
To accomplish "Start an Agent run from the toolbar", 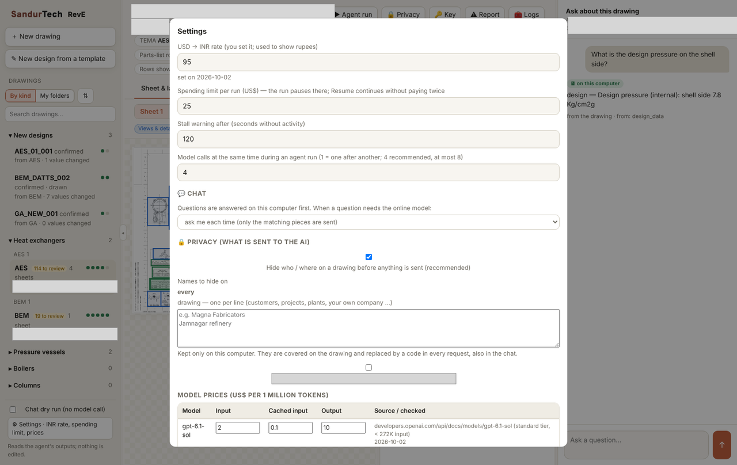I will [x=353, y=14].
